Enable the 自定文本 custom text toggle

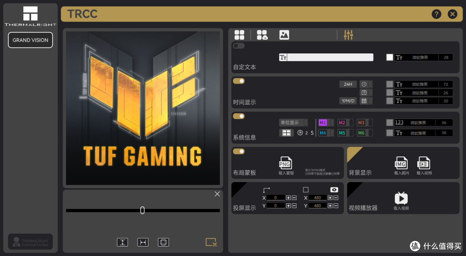239,46
